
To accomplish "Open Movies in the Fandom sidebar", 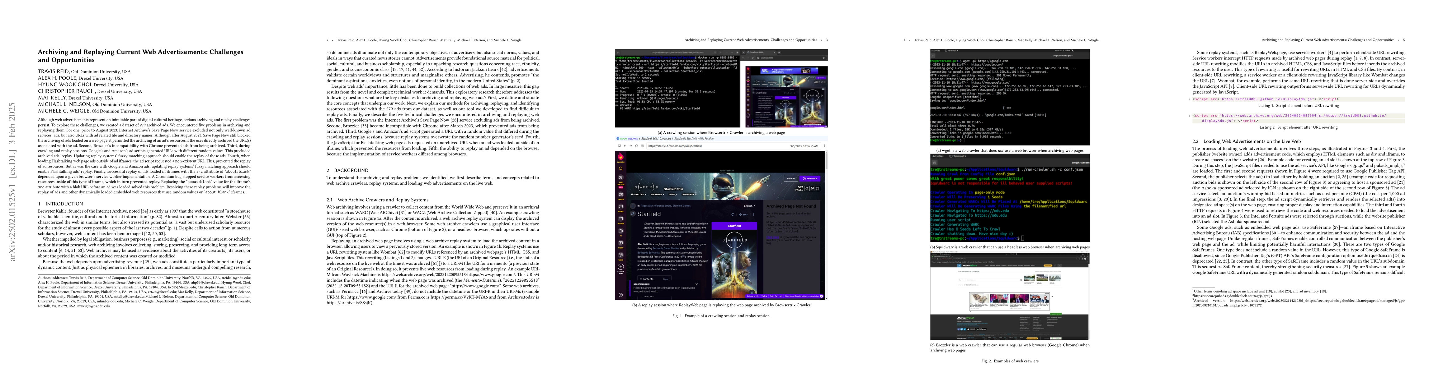I will point(621,220).
